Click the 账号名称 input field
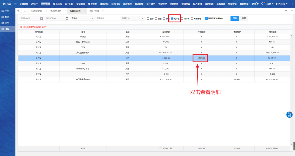The height and width of the screenshot is (156, 295). pyautogui.click(x=107, y=19)
